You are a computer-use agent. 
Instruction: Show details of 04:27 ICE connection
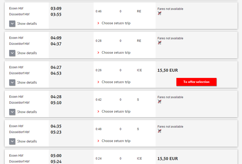12,83
